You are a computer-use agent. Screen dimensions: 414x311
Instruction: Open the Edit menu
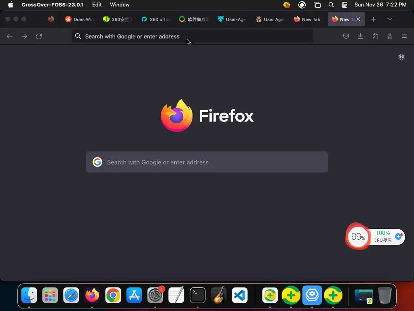point(97,4)
